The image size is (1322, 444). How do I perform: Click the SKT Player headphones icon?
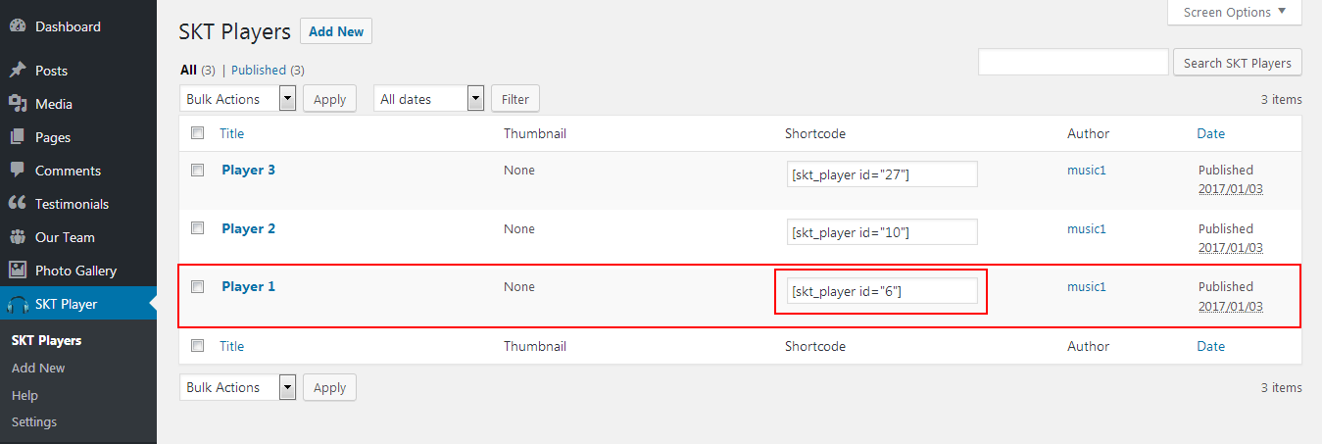(x=17, y=305)
